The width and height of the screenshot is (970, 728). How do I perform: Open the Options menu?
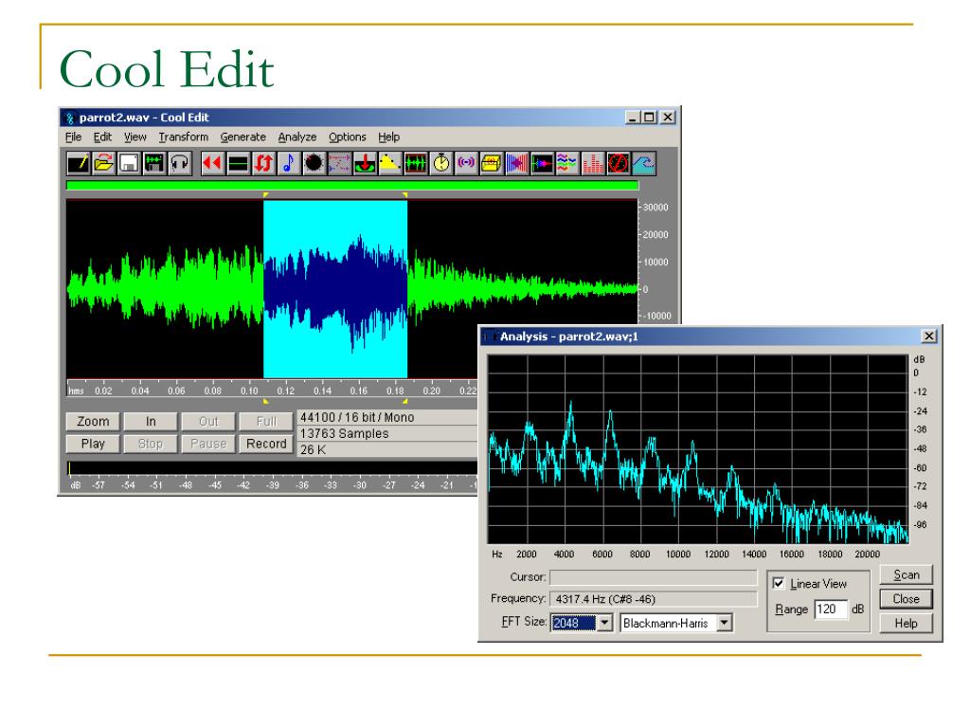(347, 136)
